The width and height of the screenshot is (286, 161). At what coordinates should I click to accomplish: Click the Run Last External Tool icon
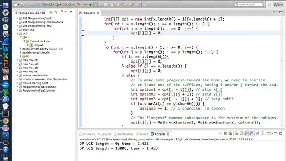coord(57,4)
